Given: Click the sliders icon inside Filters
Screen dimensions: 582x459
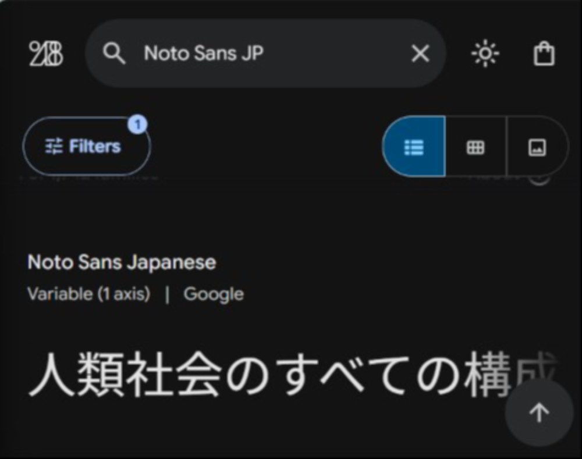Looking at the screenshot, I should click(54, 146).
